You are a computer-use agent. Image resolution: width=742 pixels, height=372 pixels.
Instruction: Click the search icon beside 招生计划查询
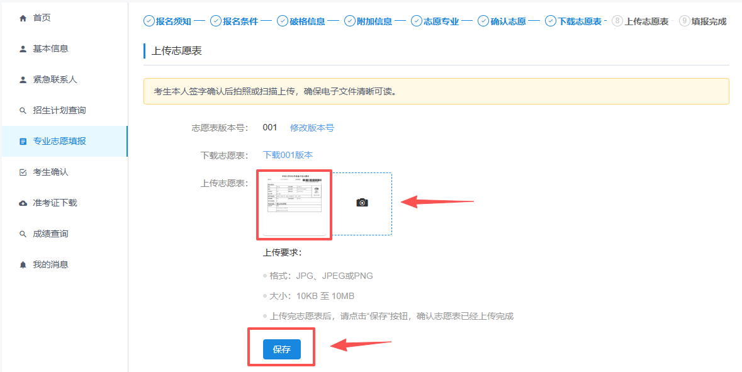pyautogui.click(x=23, y=111)
